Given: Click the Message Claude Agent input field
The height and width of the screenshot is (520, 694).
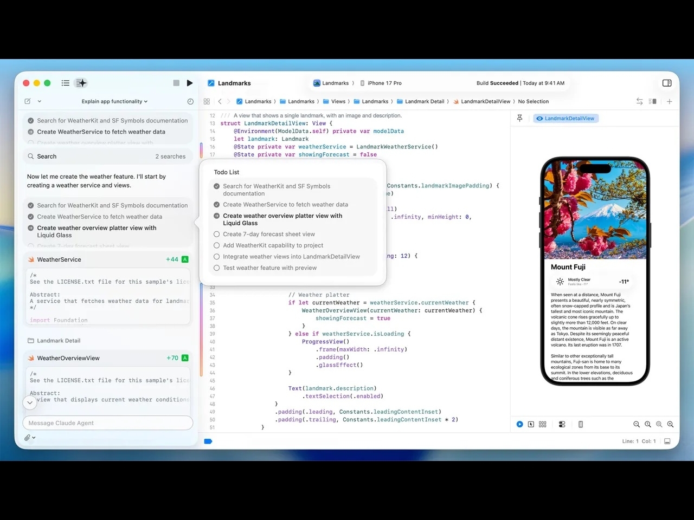Looking at the screenshot, I should pos(107,423).
